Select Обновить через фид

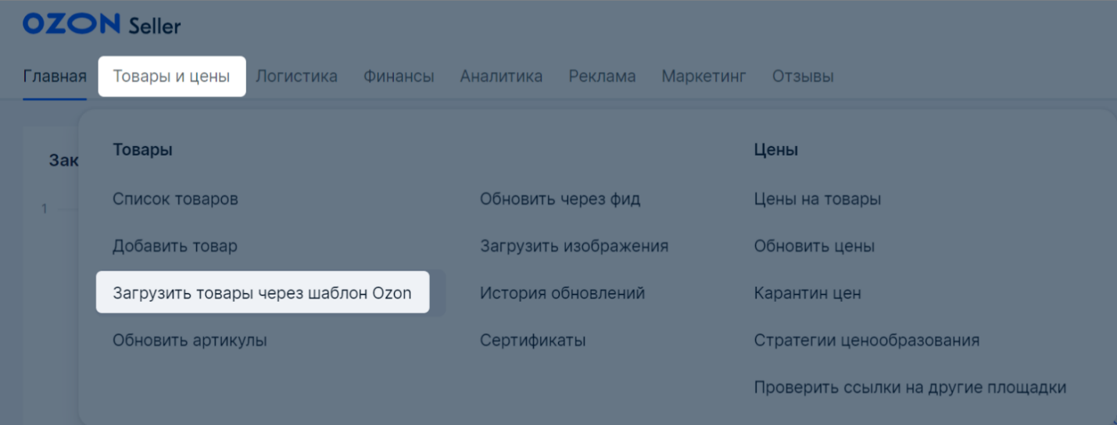560,199
